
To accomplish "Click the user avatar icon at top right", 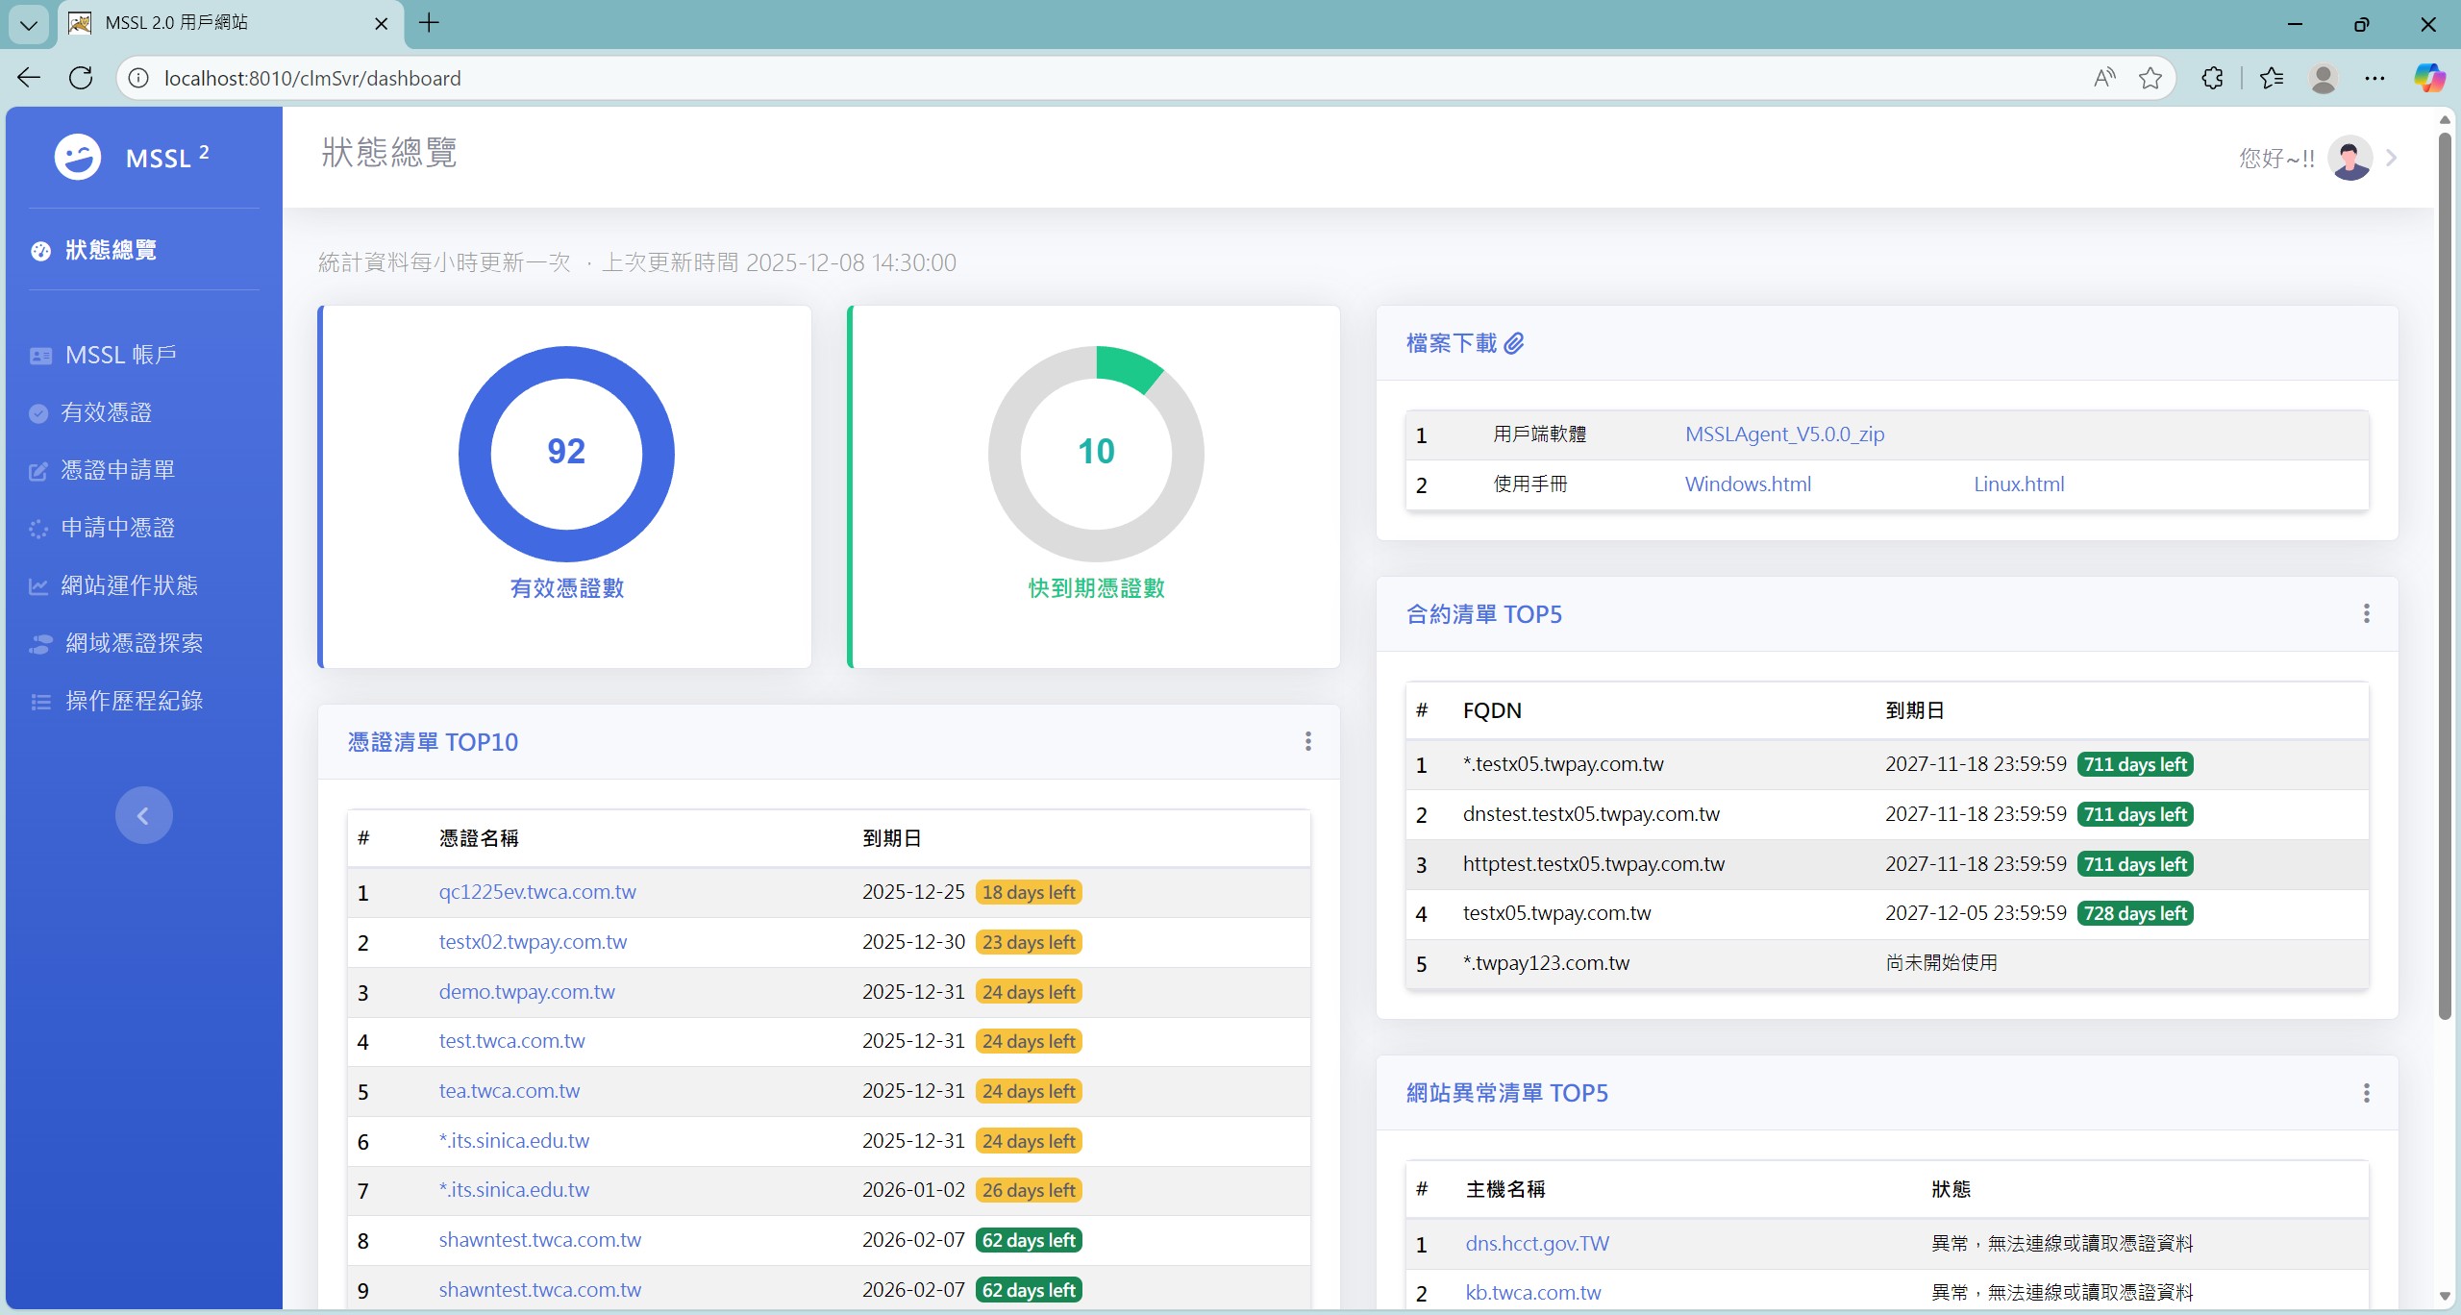I will pyautogui.click(x=2349, y=158).
